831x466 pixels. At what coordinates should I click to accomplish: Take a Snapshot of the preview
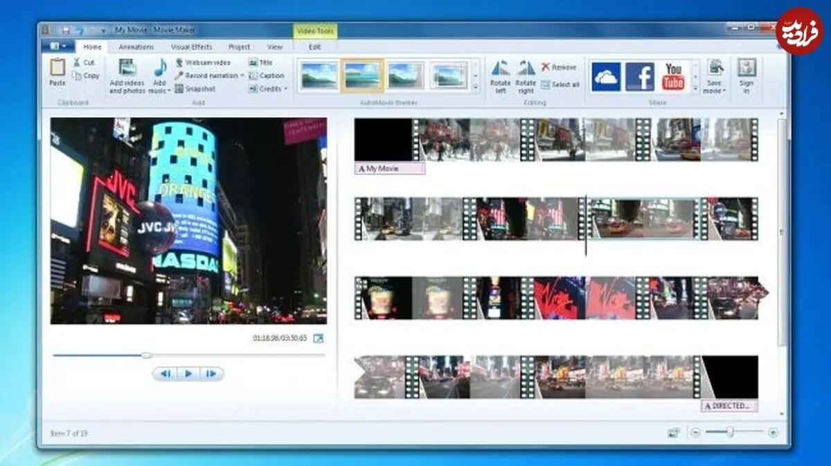(x=195, y=89)
